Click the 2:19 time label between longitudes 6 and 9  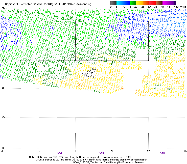click(x=101, y=153)
